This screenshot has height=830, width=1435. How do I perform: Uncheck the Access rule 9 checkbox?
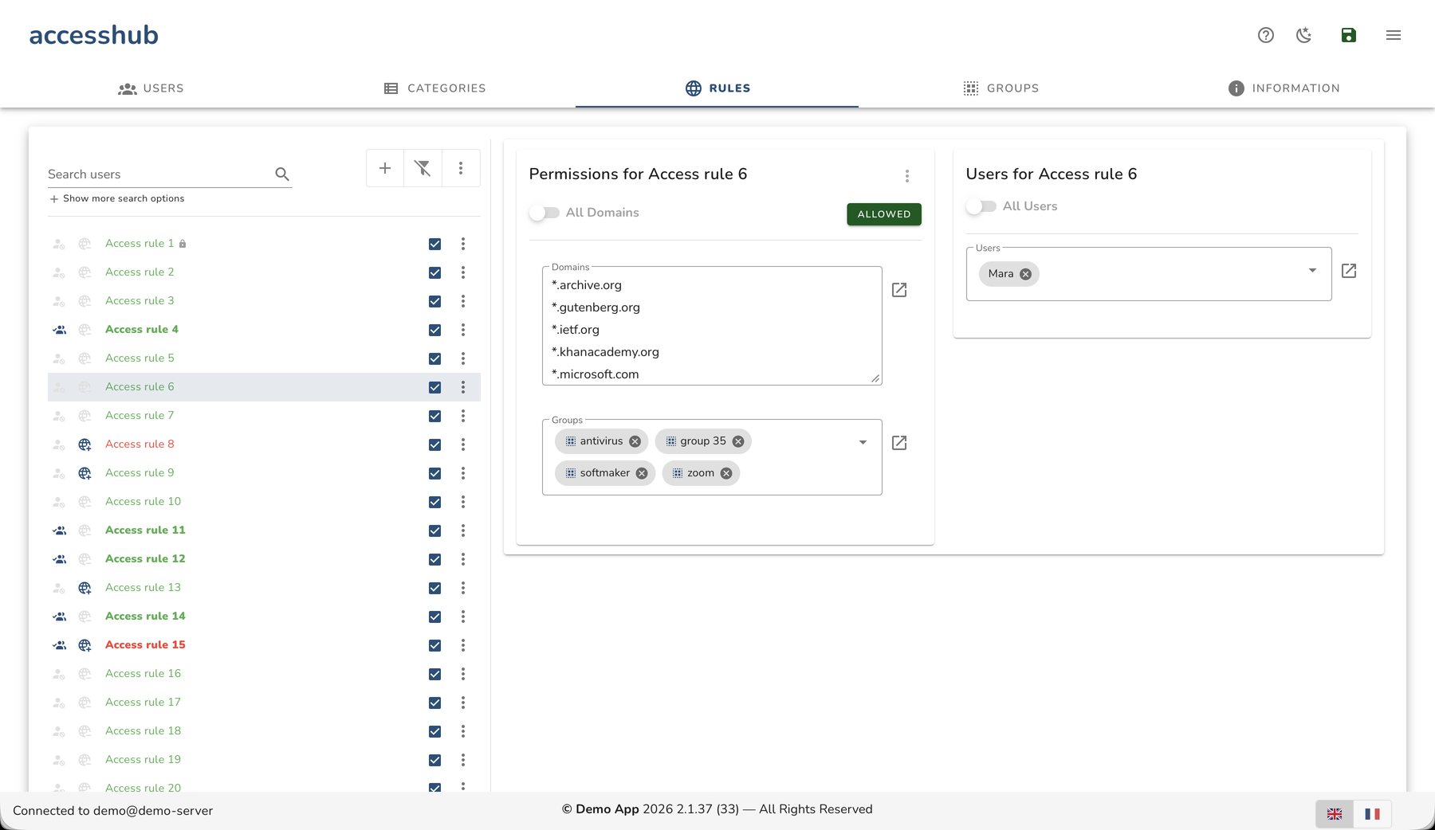pos(434,473)
